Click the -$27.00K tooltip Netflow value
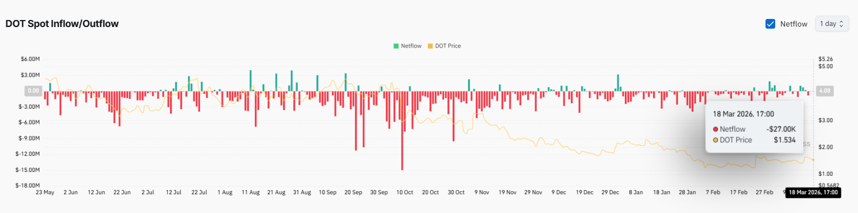Screen dimensions: 858x213 781,129
